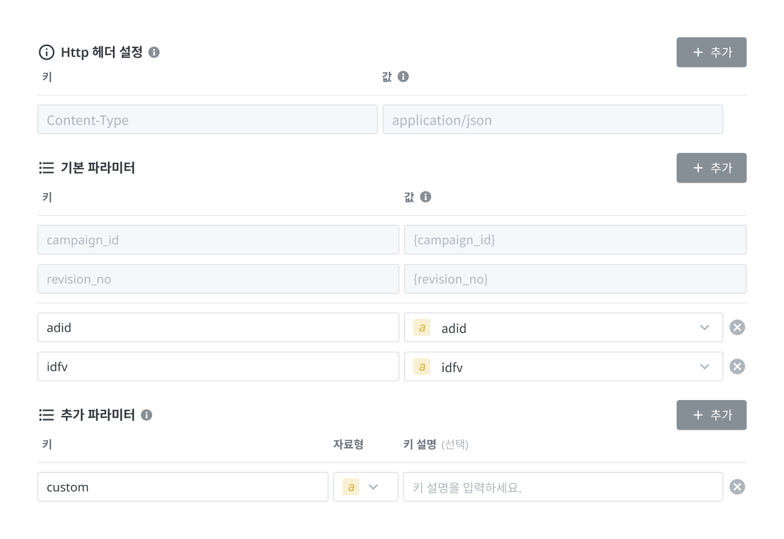This screenshot has height=539, width=784.
Task: Delete the custom additional parameter row
Action: (737, 487)
